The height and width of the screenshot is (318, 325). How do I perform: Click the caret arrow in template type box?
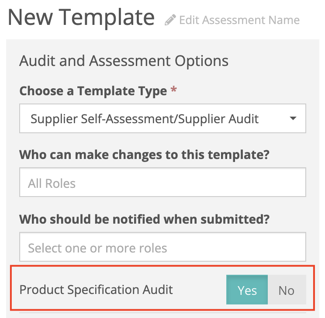(x=293, y=118)
